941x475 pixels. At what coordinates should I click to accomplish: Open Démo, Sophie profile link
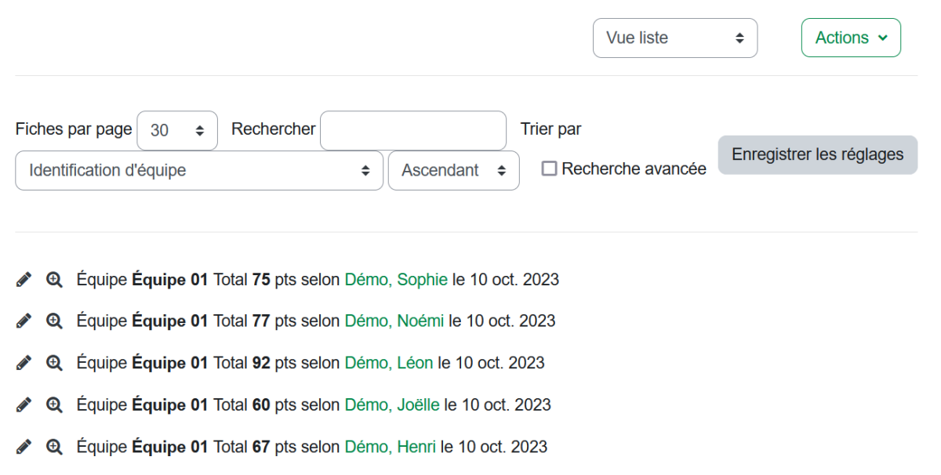396,280
